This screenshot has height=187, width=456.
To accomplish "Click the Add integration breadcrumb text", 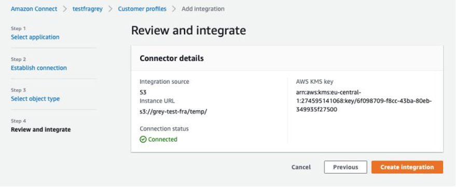I will 203,9.
